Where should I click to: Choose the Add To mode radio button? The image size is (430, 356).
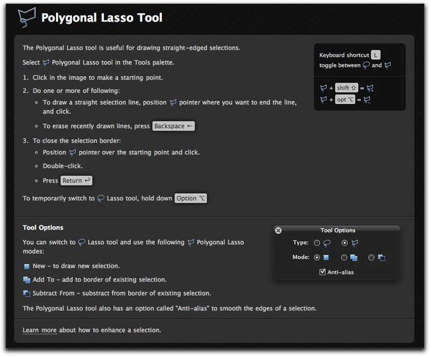tap(344, 257)
